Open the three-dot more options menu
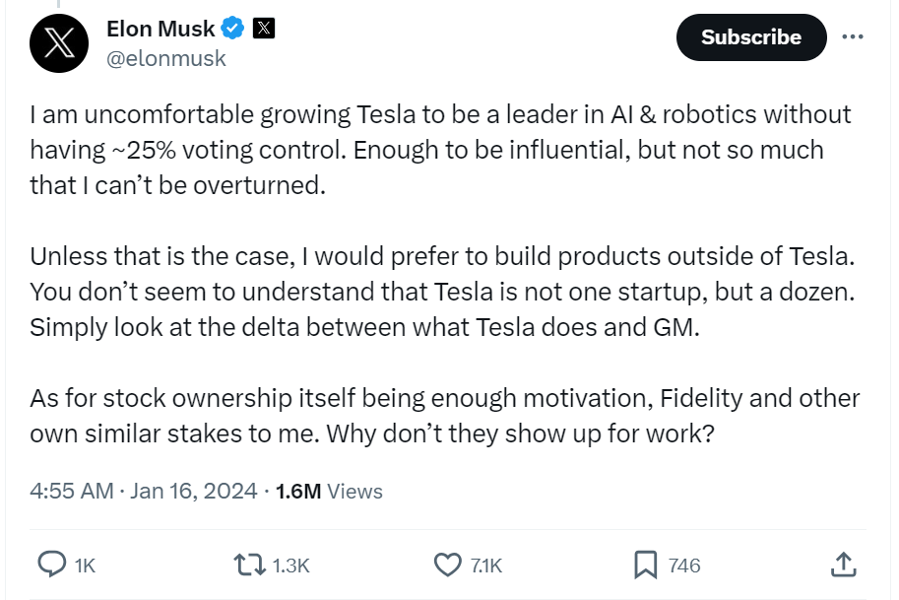The width and height of the screenshot is (899, 600). click(x=853, y=37)
